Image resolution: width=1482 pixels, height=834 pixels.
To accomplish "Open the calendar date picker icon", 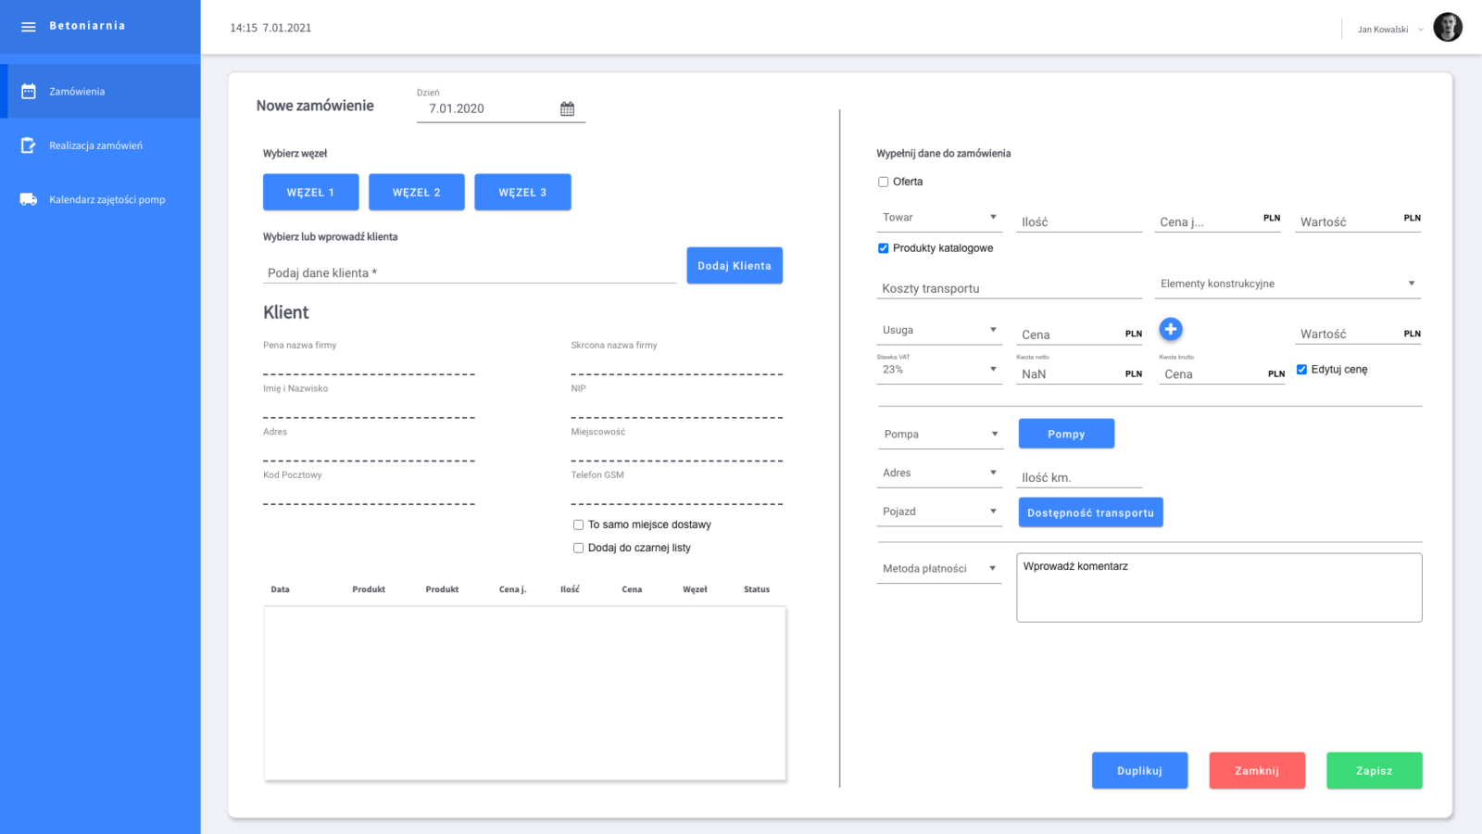I will point(567,109).
